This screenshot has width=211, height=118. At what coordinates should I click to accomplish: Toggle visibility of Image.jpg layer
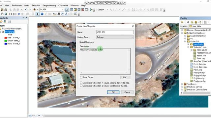3,32
